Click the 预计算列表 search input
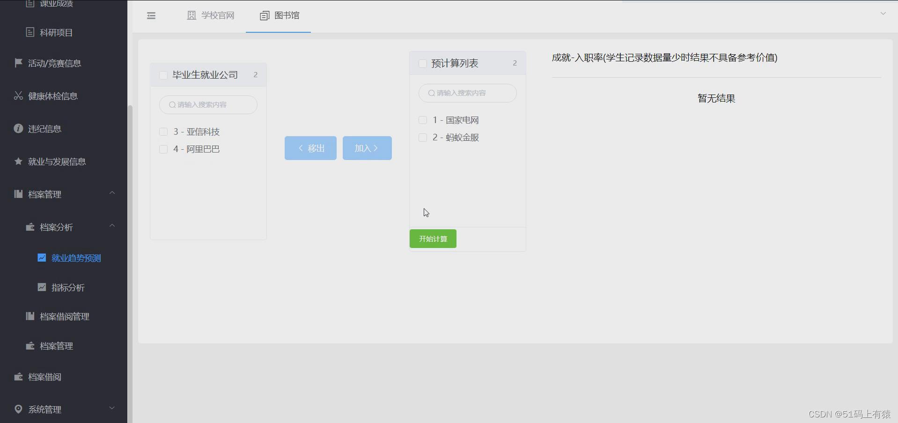This screenshot has height=423, width=898. coord(467,93)
